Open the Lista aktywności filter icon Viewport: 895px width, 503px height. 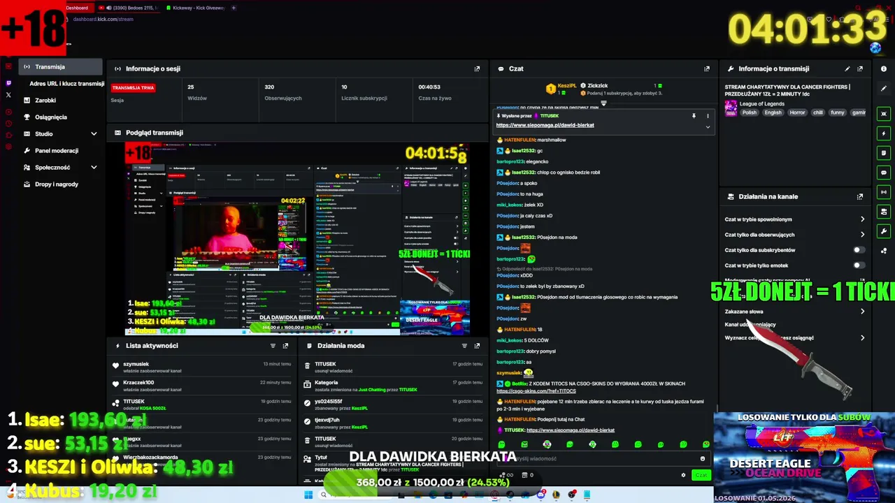[273, 345]
